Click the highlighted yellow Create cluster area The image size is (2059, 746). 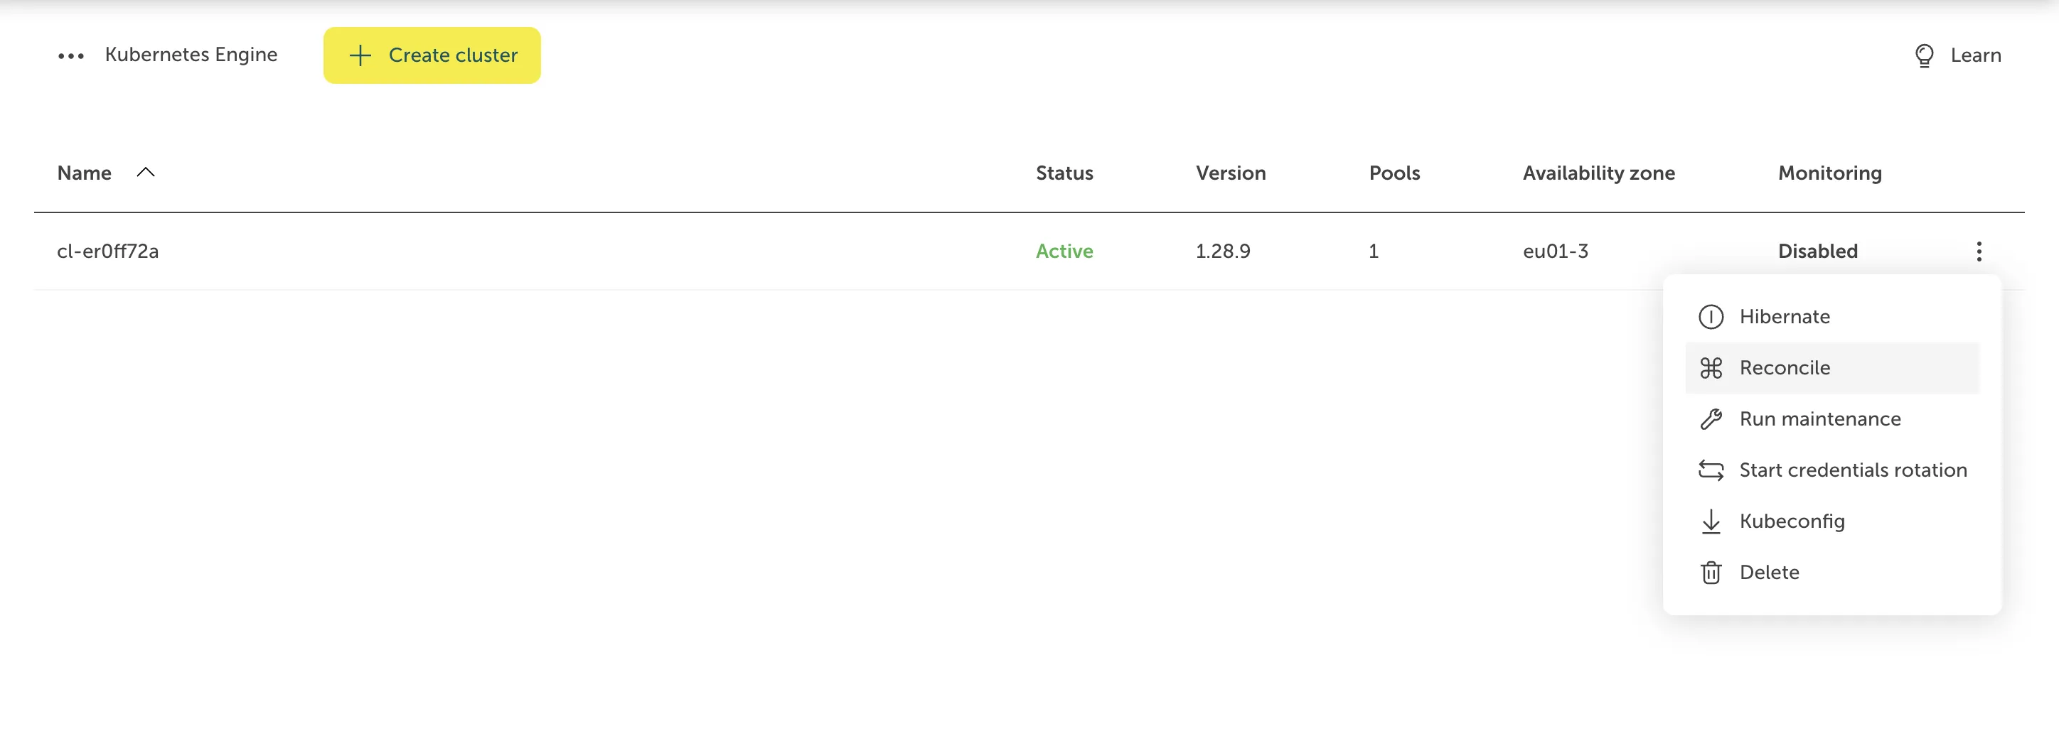pyautogui.click(x=432, y=55)
